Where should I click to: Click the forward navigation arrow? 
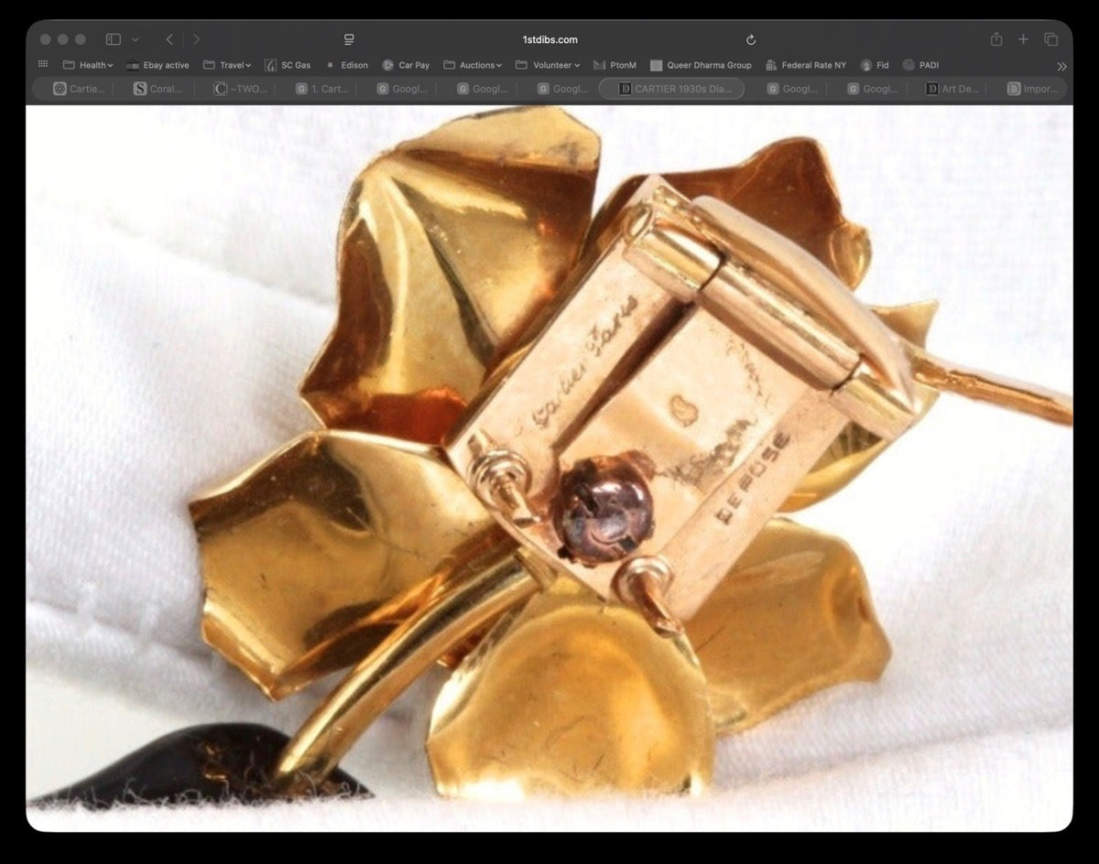195,39
